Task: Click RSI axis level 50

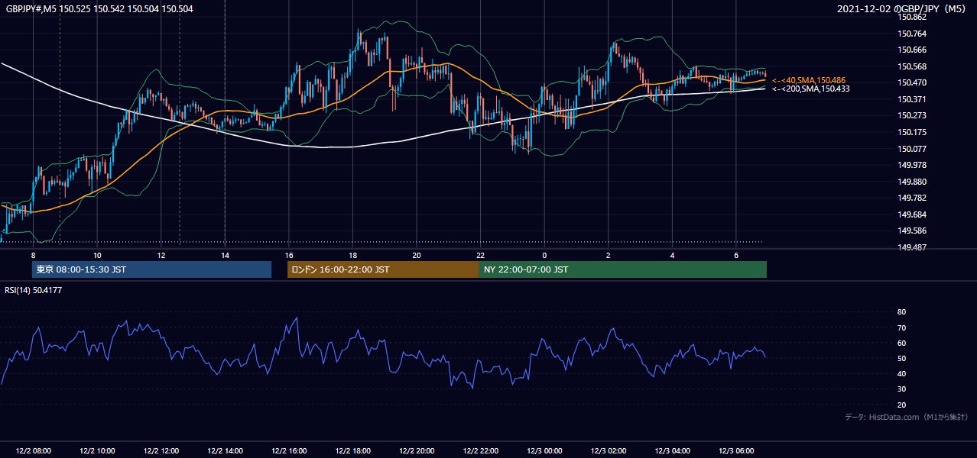Action: tap(901, 359)
